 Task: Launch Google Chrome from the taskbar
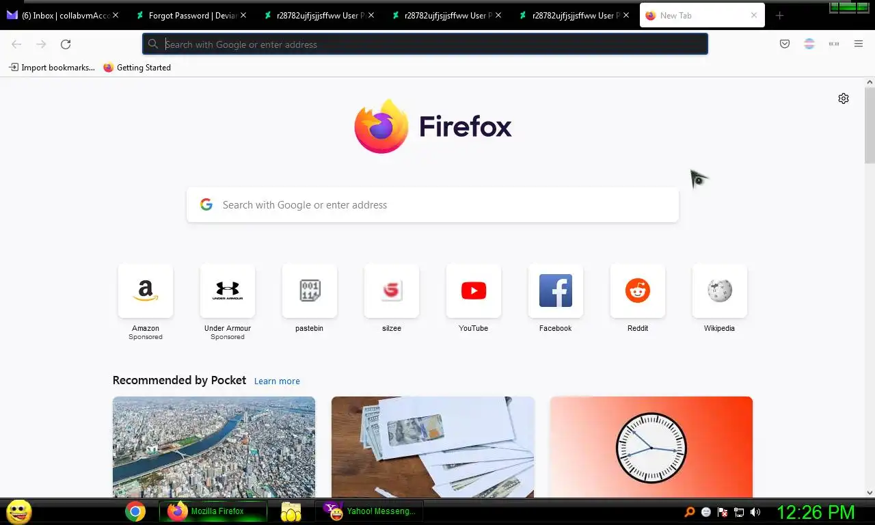(x=135, y=511)
